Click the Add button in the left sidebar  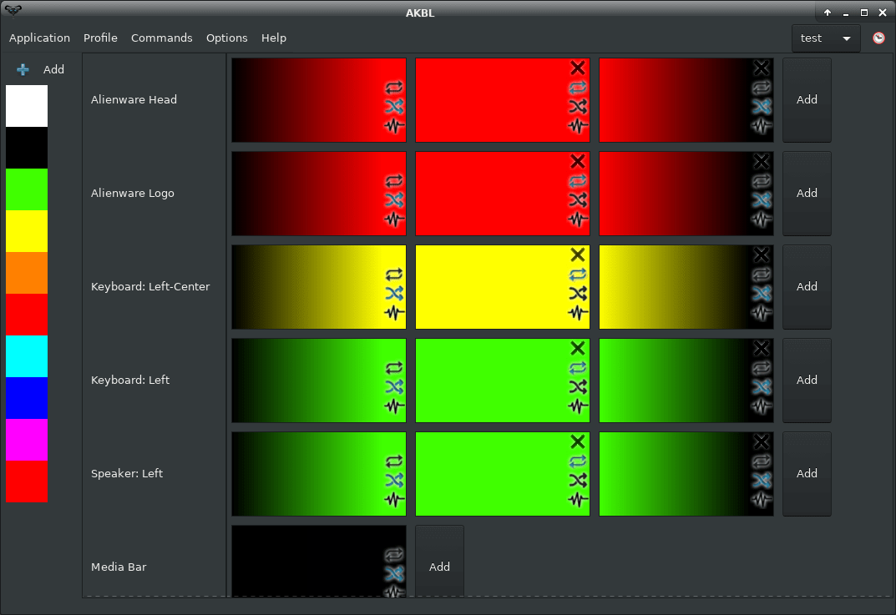[40, 69]
